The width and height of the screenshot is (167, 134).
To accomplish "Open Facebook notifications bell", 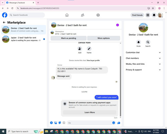I will 154,15.
